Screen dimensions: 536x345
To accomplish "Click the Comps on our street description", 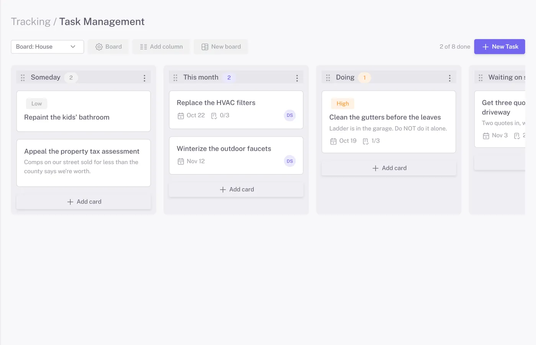I will click(x=81, y=167).
